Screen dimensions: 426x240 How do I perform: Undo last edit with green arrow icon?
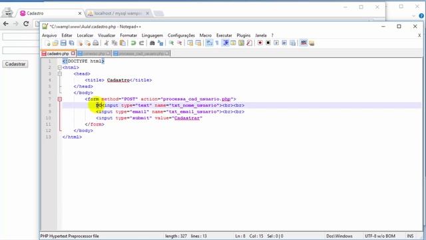pyautogui.click(x=133, y=43)
